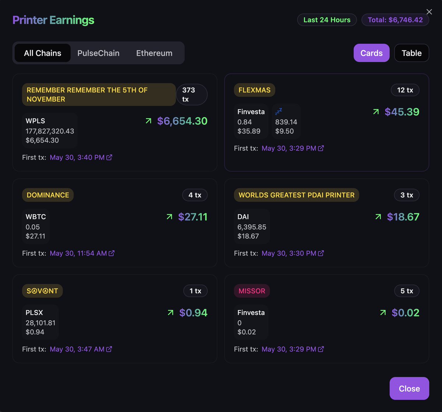
Task: Open external link icon beside May 30, 11:54 AM
Action: pyautogui.click(x=111, y=253)
